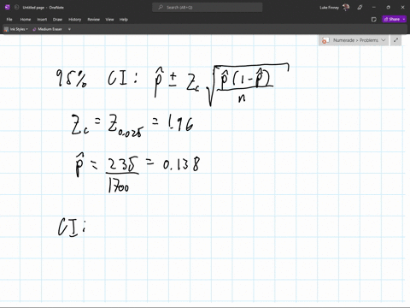Open the View tab

[x=109, y=20]
